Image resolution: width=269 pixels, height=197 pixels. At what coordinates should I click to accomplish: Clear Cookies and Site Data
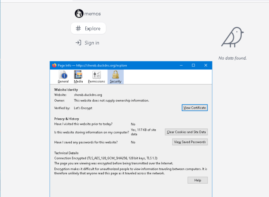click(186, 132)
